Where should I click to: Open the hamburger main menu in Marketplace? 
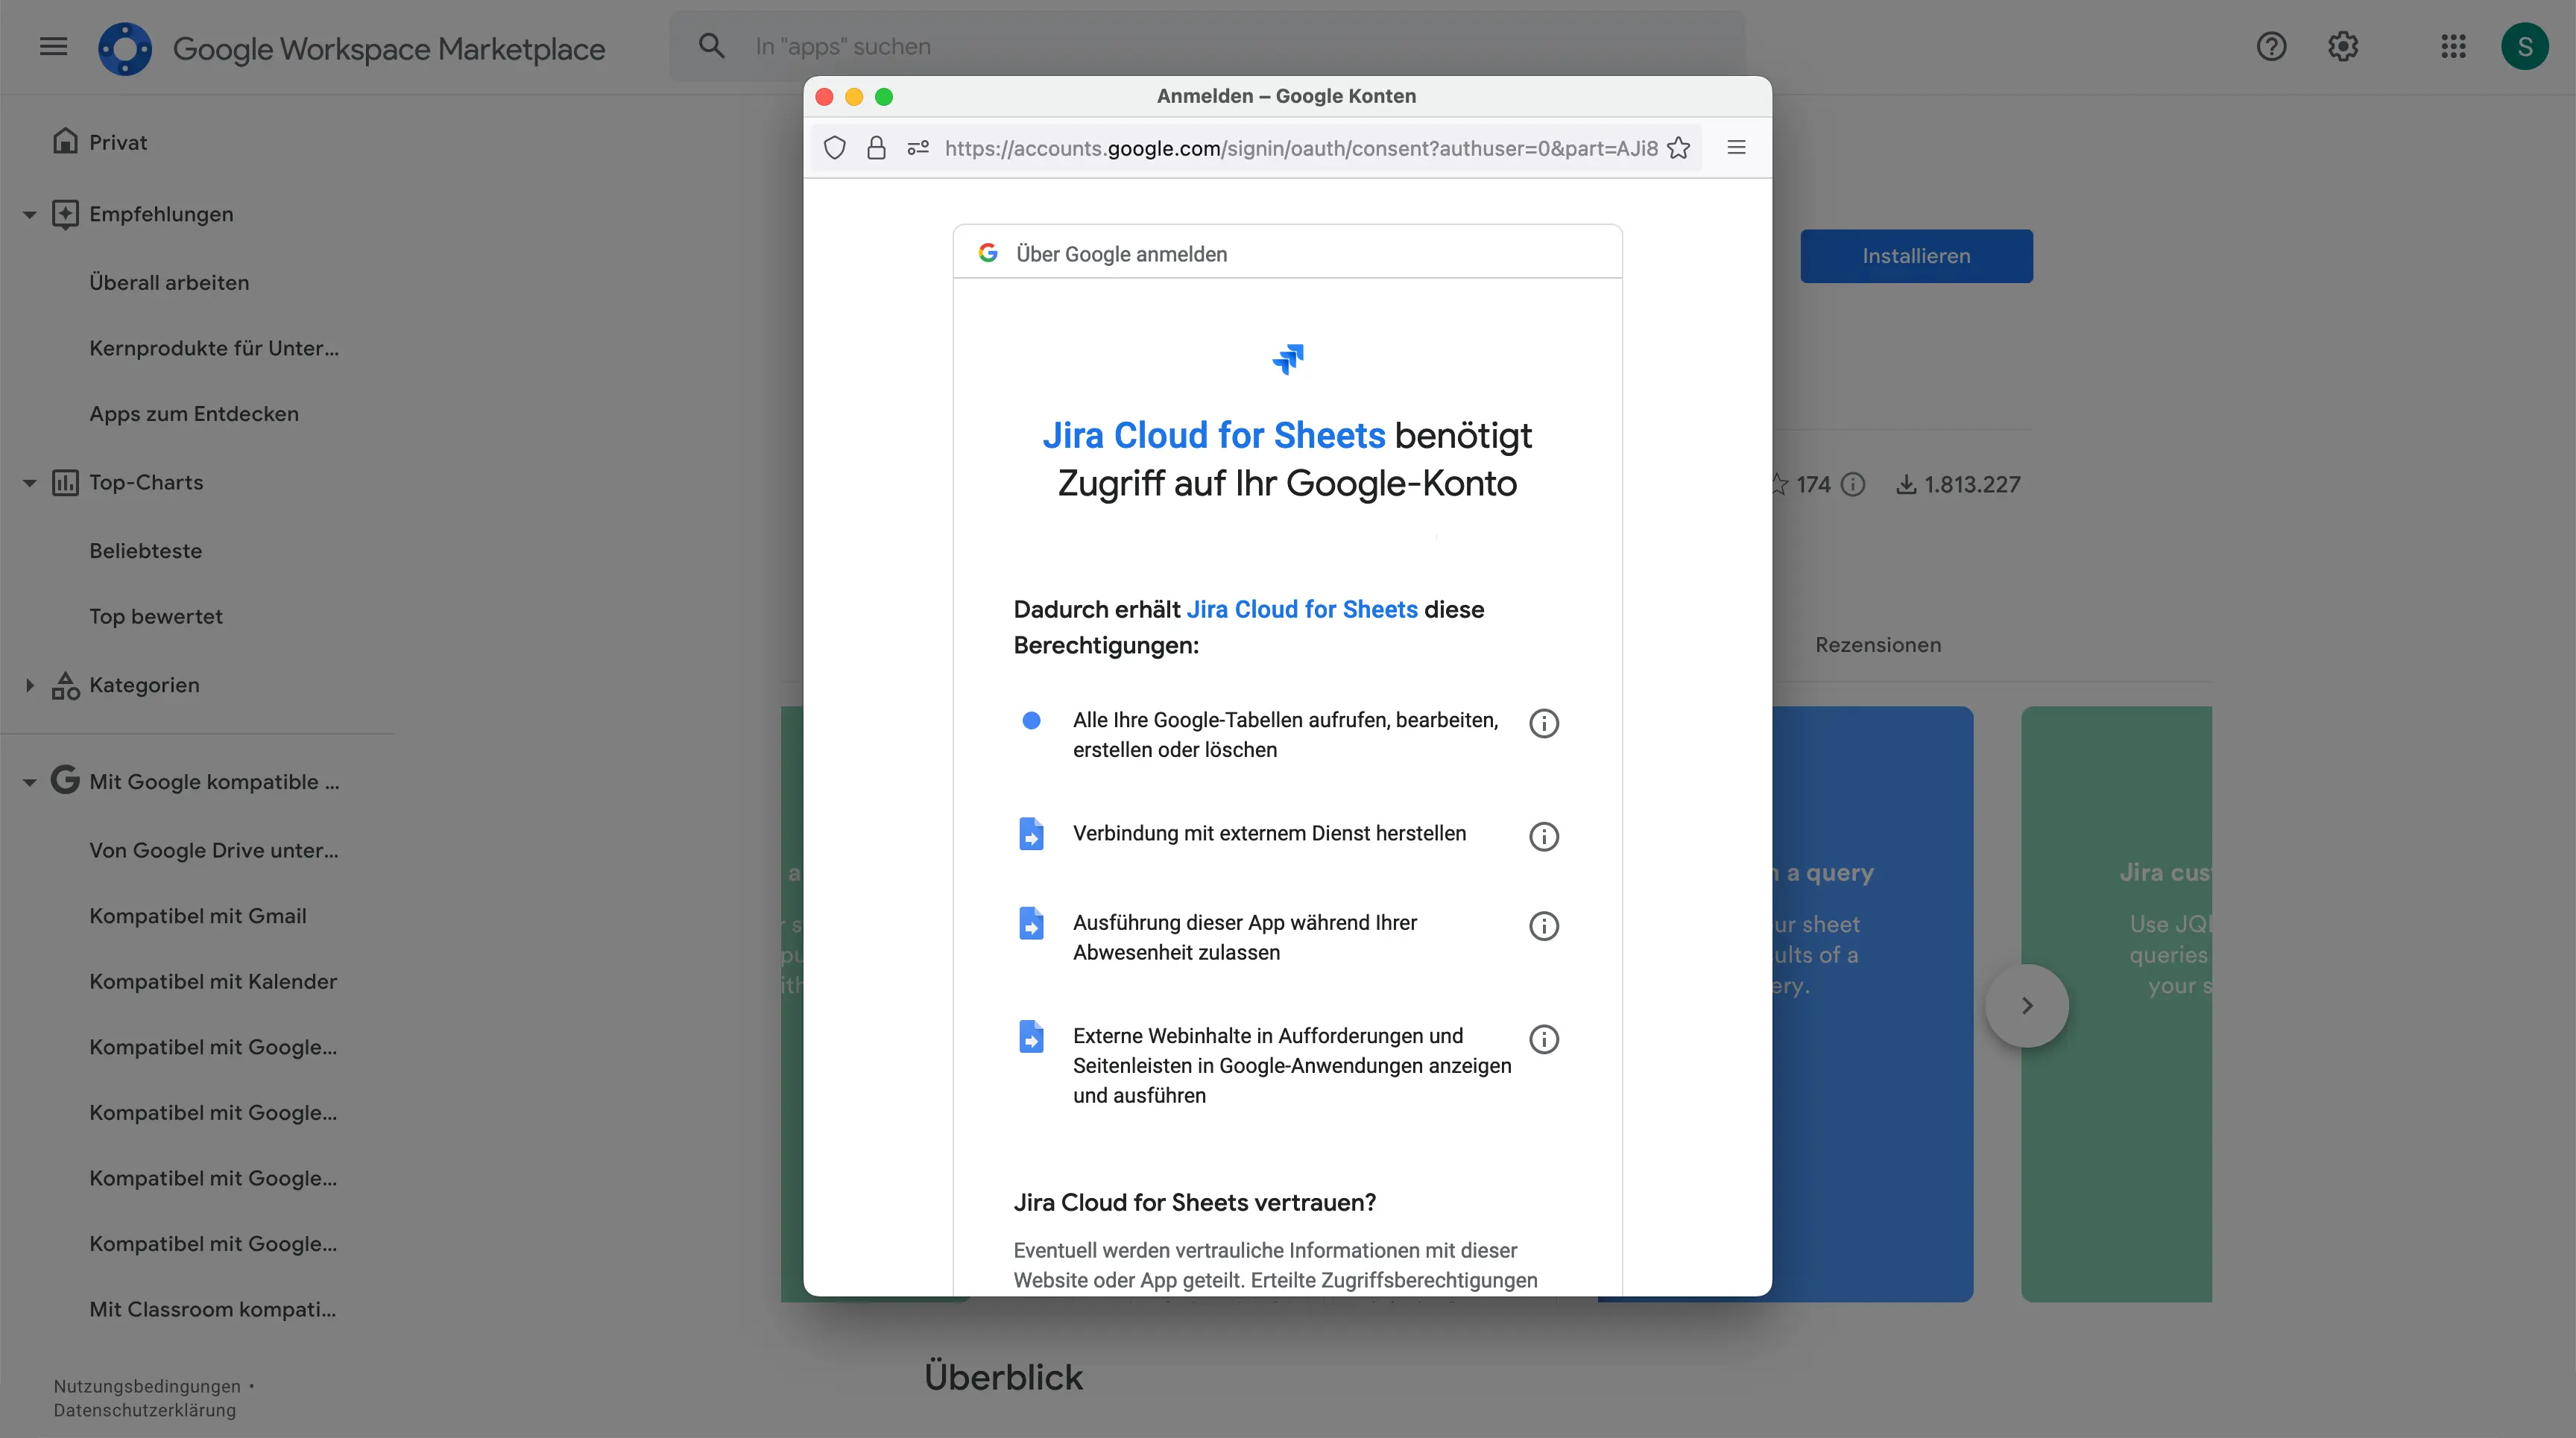(53, 46)
